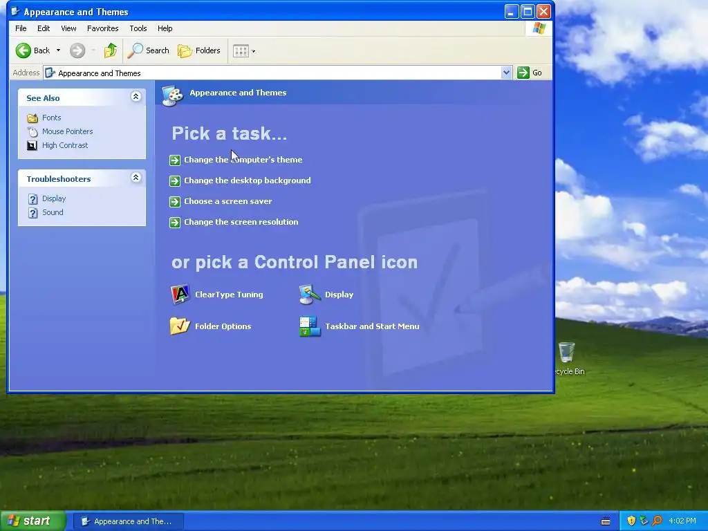Click the Display control panel icon
Viewport: 708px width, 531px height.
[310, 295]
